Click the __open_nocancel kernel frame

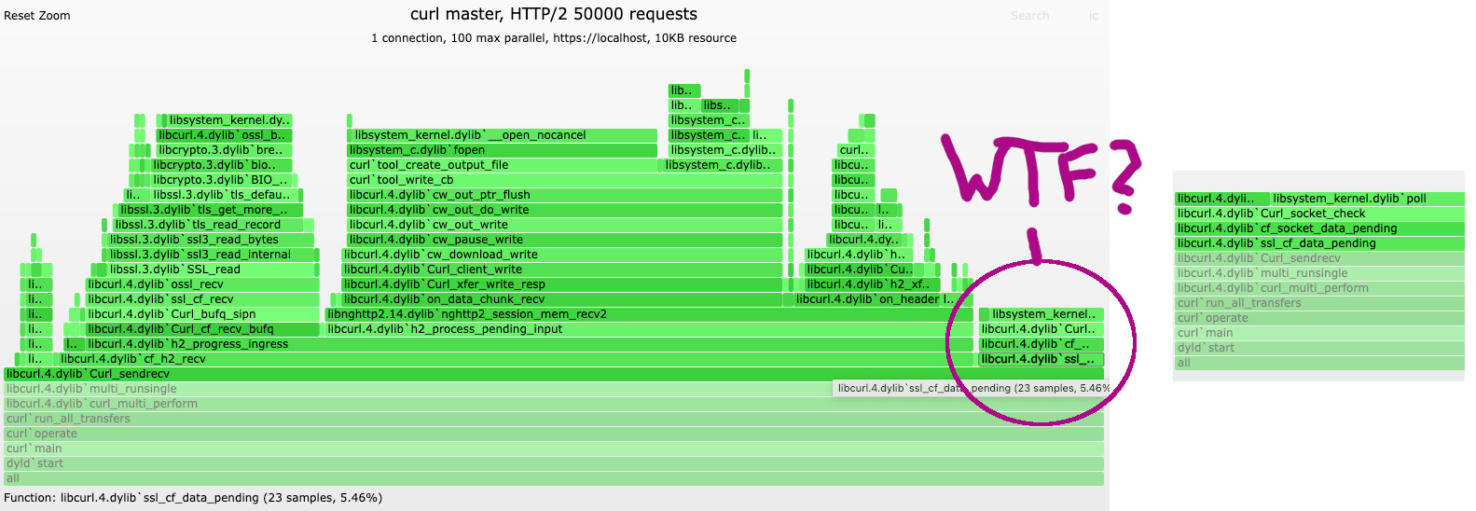[x=470, y=135]
